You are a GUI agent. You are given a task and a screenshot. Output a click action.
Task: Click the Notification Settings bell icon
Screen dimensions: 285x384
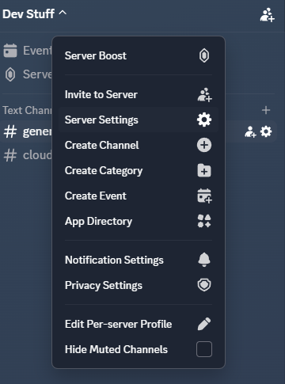(x=204, y=260)
